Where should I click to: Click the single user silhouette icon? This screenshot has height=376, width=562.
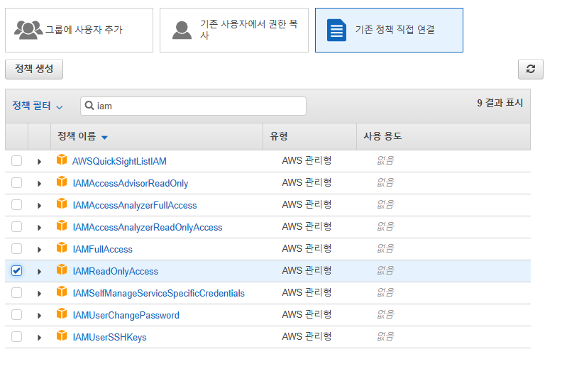coord(182,30)
